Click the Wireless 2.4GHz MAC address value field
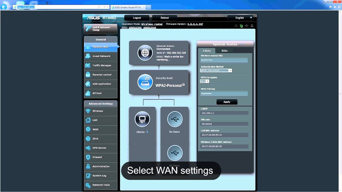This screenshot has height=192, width=342. (x=224, y=146)
